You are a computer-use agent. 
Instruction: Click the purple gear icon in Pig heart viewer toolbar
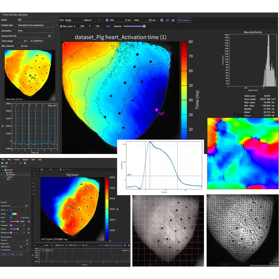61,170
